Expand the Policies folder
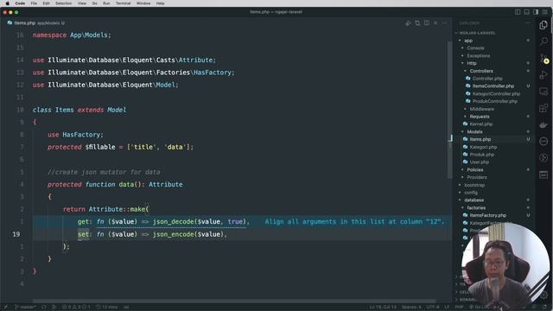553x311 pixels. coord(475,170)
